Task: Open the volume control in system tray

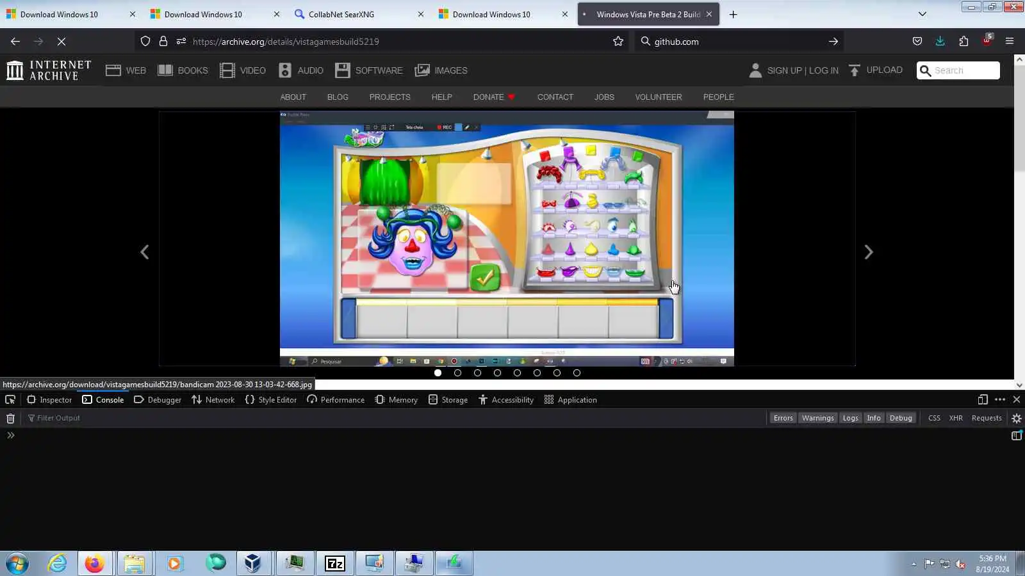Action: (x=960, y=564)
